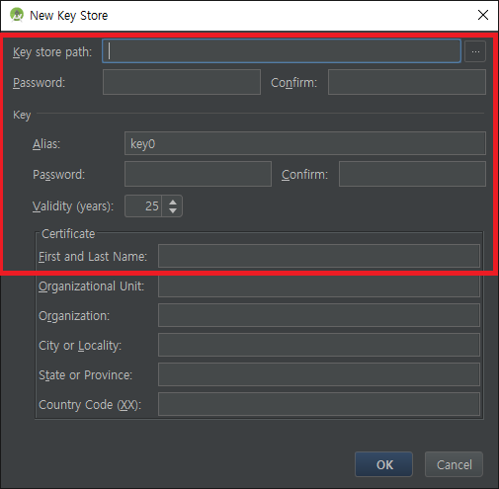
Task: Click the "Key store path:" label
Action: pyautogui.click(x=52, y=52)
